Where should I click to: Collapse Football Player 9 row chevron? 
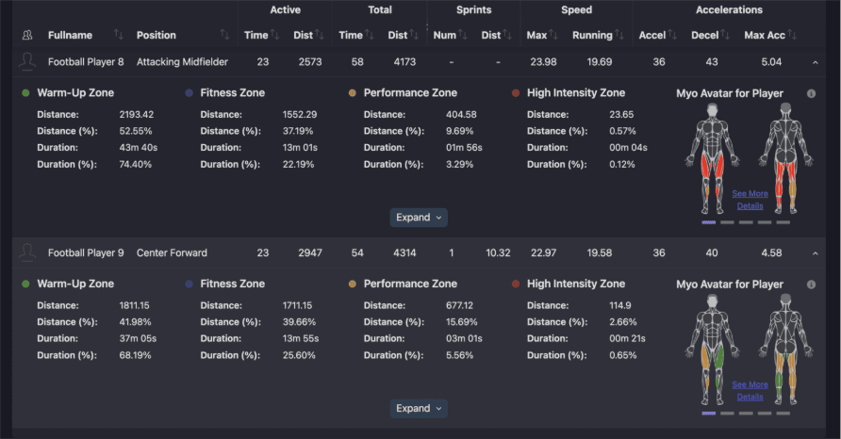[x=815, y=252]
